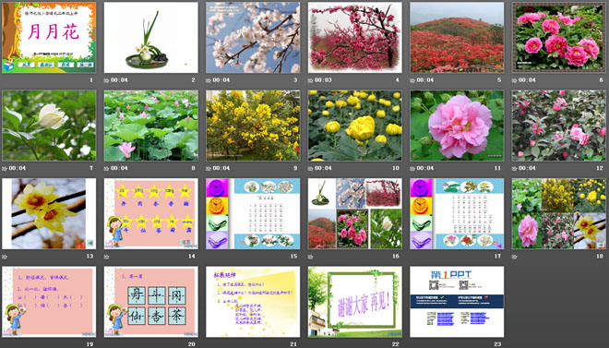
Task: Click the 00:04 timing under slide 10
Action: pos(323,168)
